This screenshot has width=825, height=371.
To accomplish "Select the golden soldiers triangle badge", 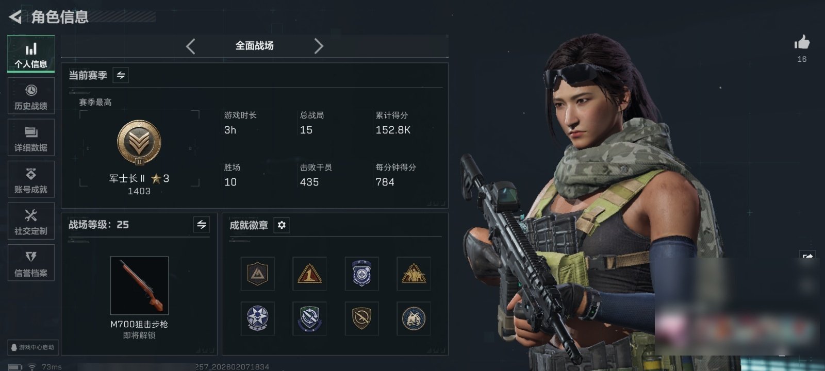I will (414, 274).
